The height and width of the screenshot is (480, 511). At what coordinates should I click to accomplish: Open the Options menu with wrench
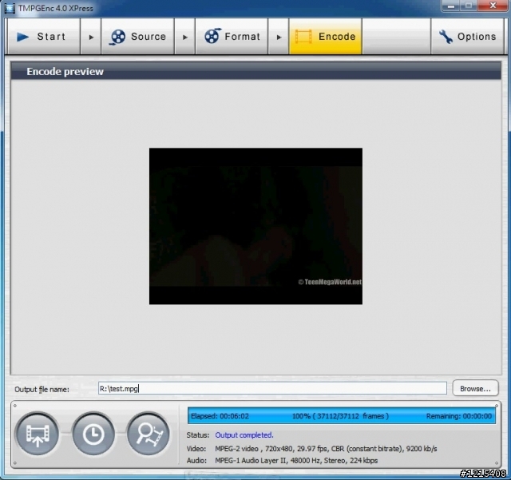pyautogui.click(x=467, y=37)
